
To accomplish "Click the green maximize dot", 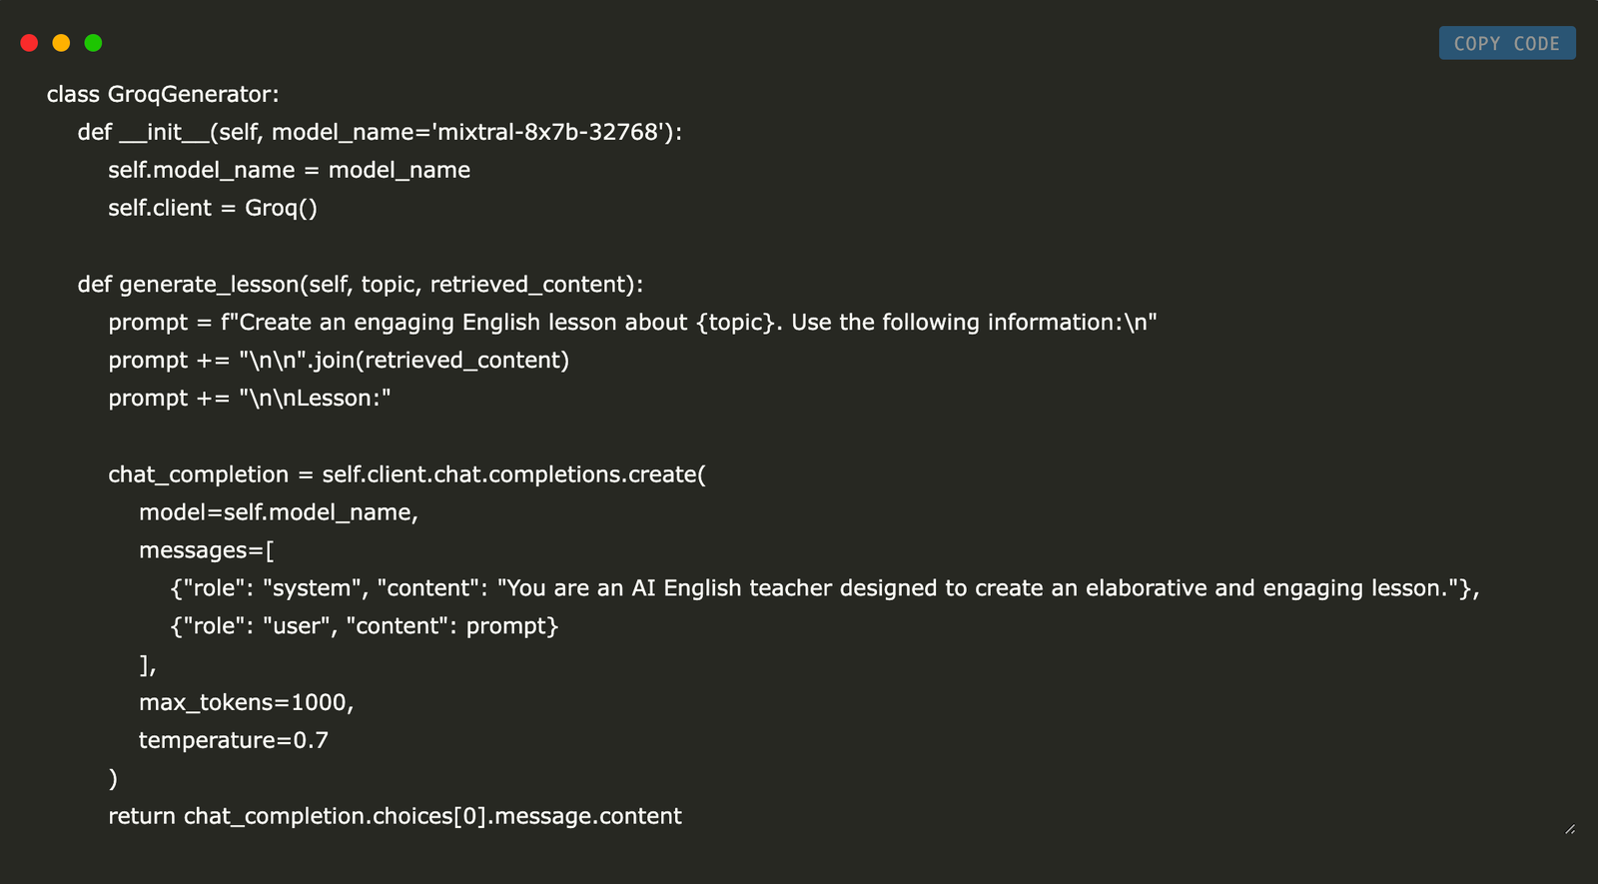I will (x=93, y=43).
